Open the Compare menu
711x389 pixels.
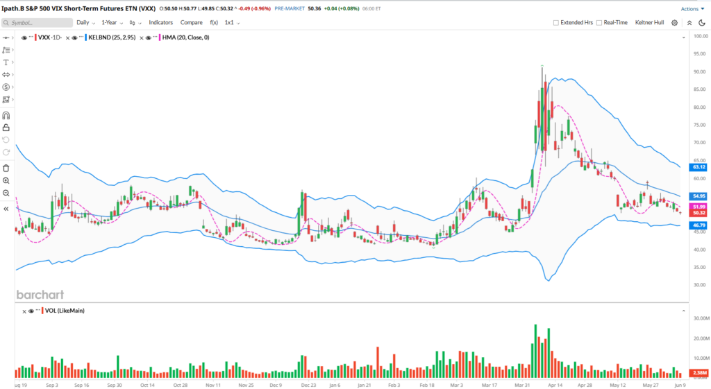pyautogui.click(x=192, y=22)
